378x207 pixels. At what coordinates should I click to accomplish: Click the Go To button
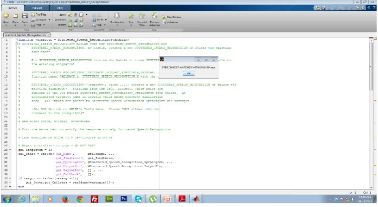click(x=98, y=20)
